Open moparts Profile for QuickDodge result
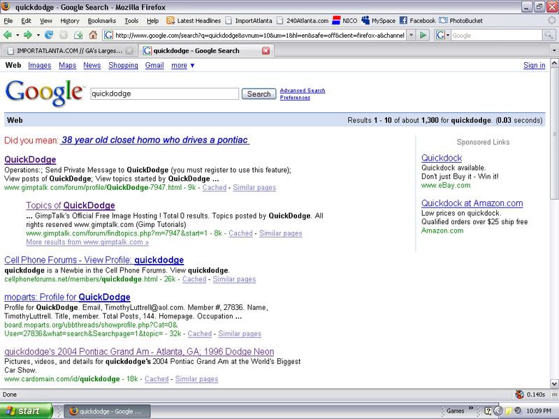 click(x=67, y=297)
